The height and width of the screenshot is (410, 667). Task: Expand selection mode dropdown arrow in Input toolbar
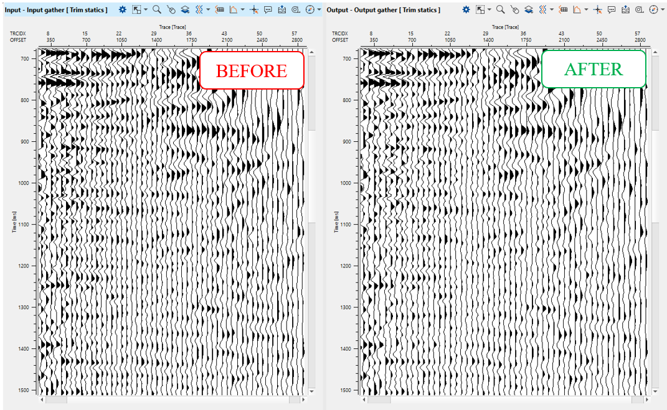pos(146,10)
